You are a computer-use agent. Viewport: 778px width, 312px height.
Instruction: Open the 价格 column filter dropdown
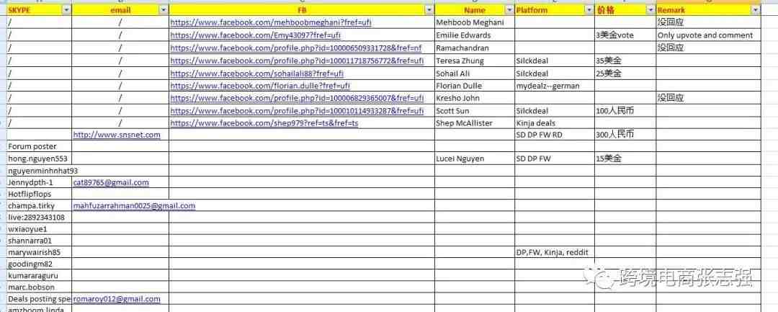click(651, 10)
